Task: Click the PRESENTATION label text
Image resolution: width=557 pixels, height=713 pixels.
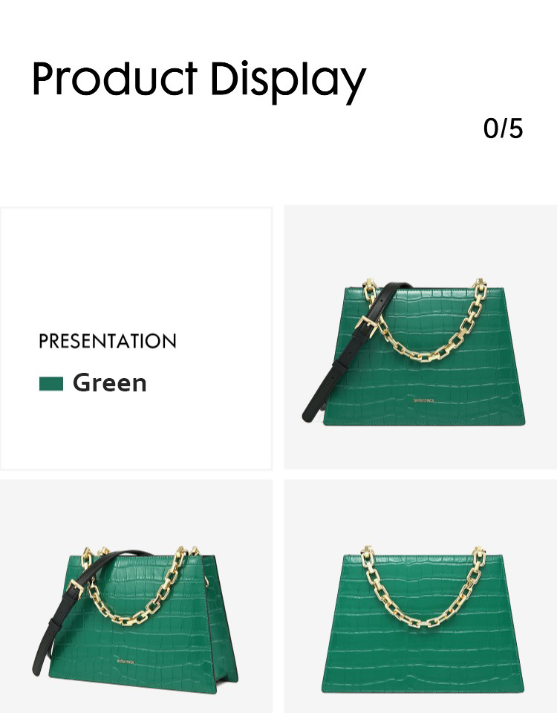Action: click(x=107, y=341)
